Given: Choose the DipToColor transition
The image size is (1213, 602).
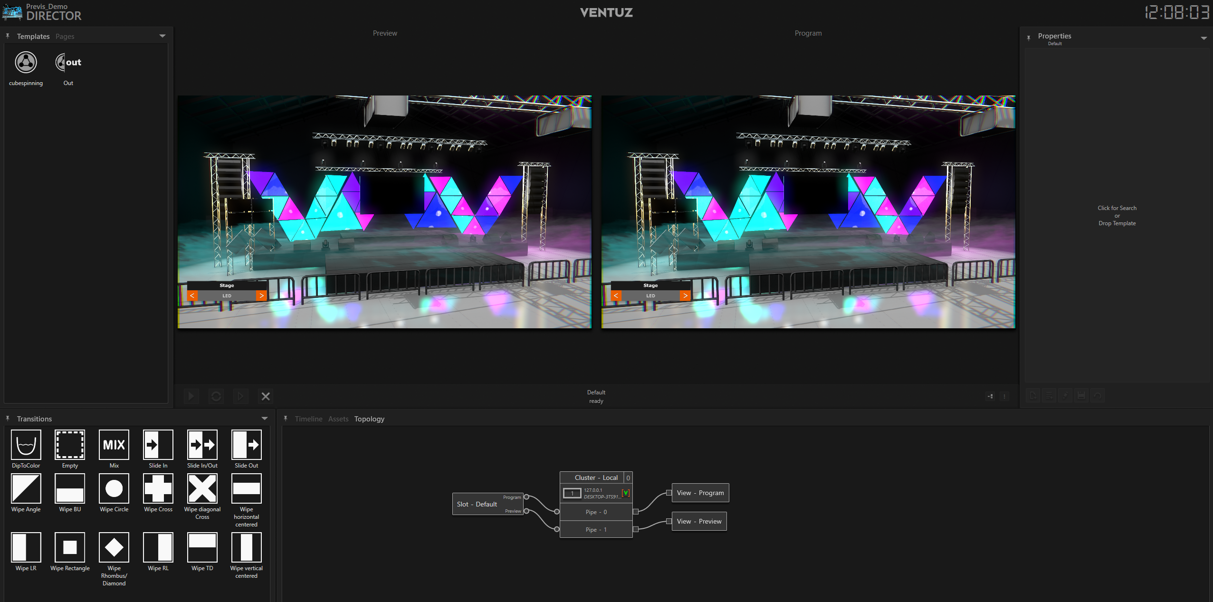Looking at the screenshot, I should point(26,445).
